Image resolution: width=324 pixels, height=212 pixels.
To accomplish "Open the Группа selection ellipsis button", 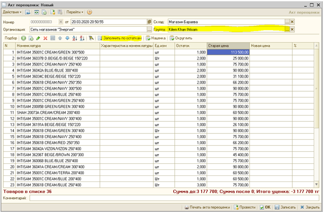I will (287, 30).
